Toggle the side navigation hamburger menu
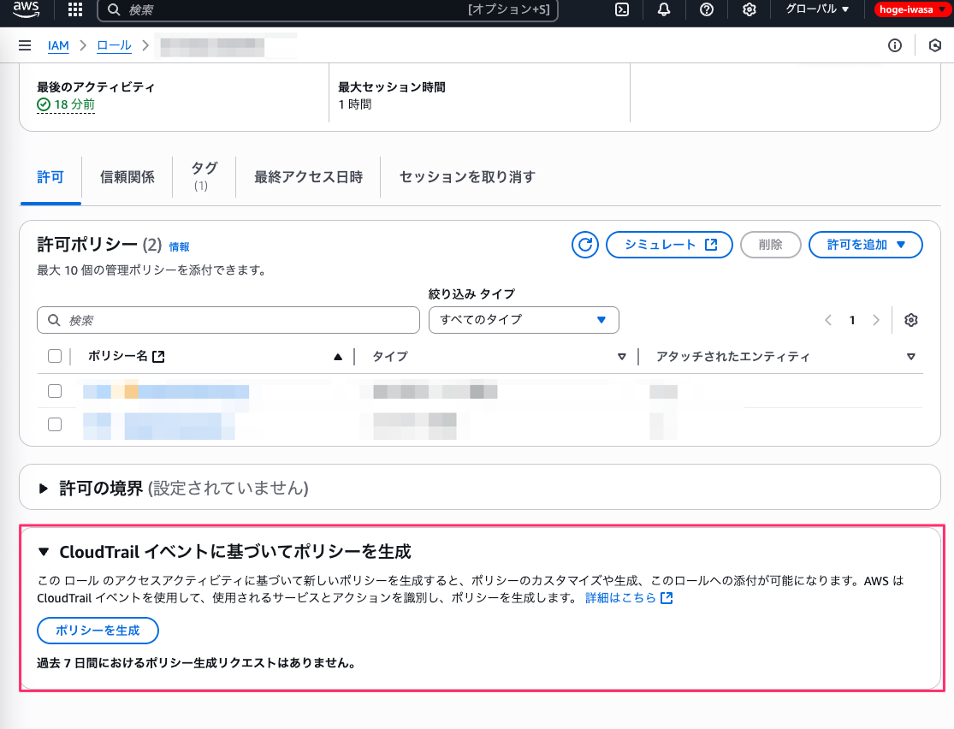This screenshot has height=729, width=954. point(25,45)
